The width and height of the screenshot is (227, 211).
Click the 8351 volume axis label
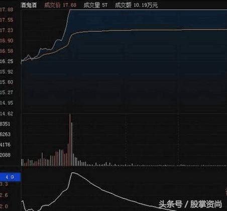[x=5, y=124]
